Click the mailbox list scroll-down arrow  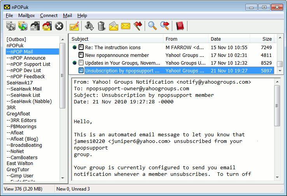click(63, 178)
